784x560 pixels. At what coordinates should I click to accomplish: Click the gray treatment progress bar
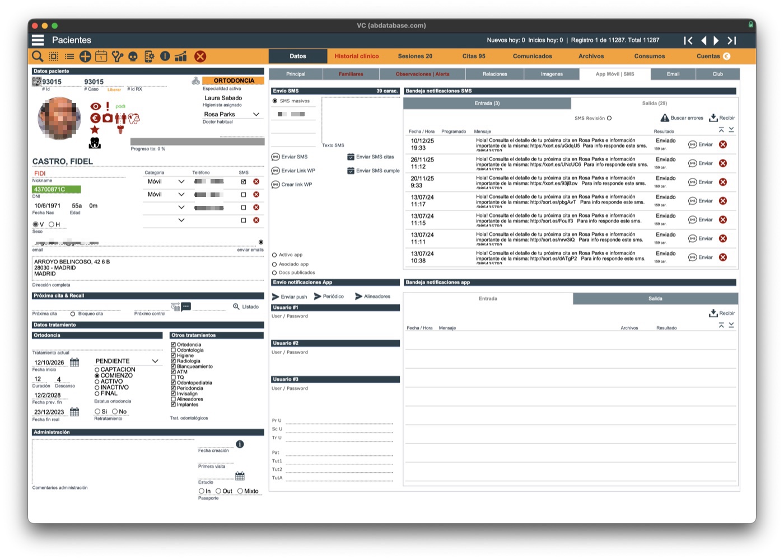click(x=197, y=142)
